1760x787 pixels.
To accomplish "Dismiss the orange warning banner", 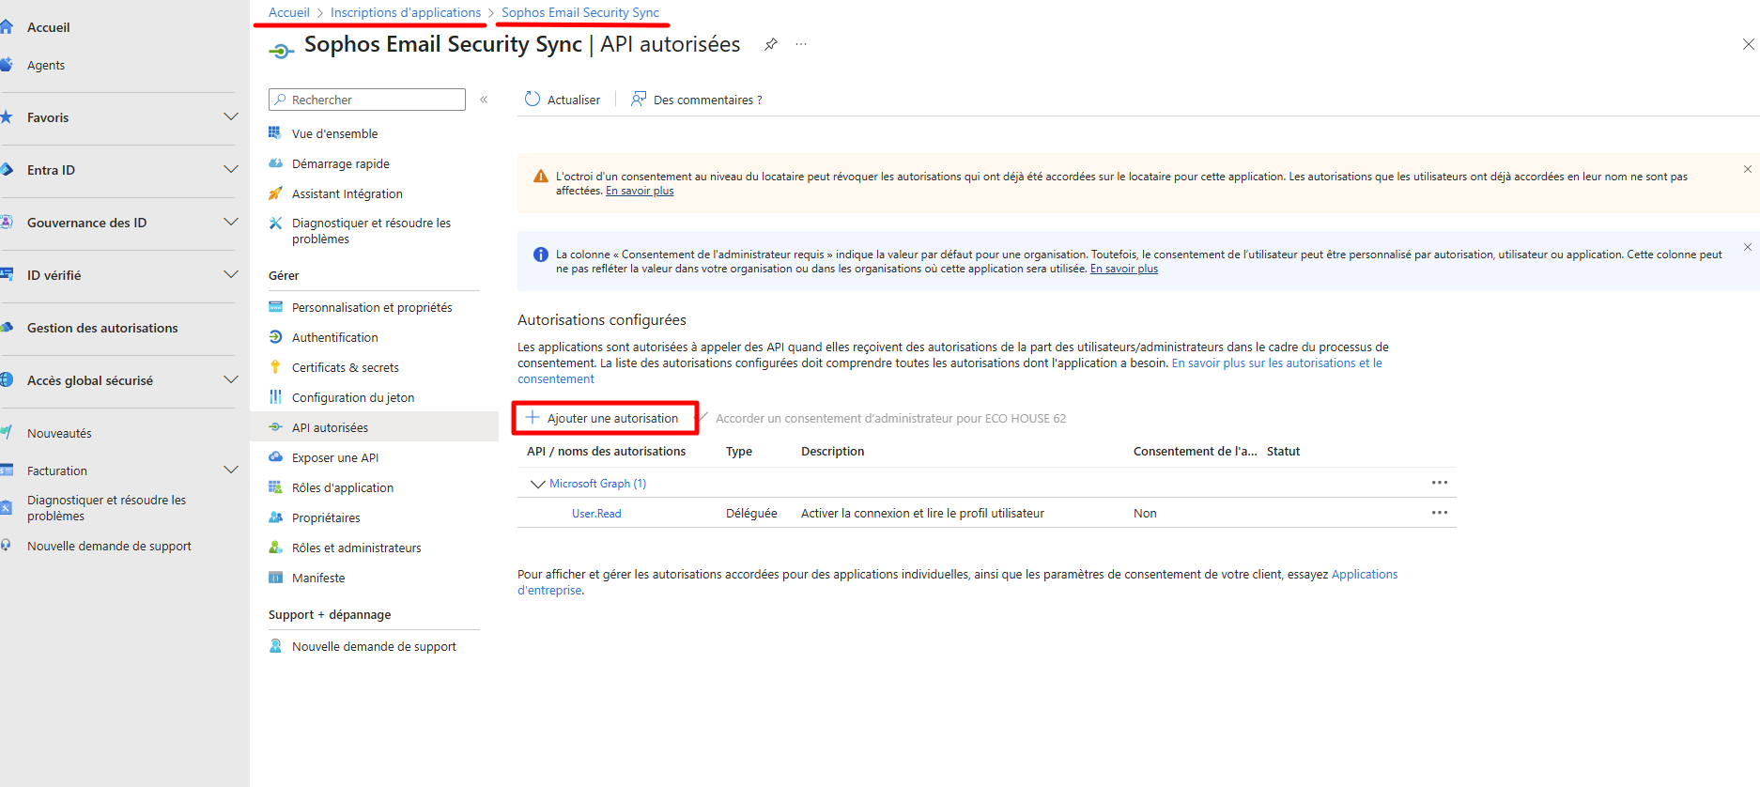I will pyautogui.click(x=1748, y=169).
